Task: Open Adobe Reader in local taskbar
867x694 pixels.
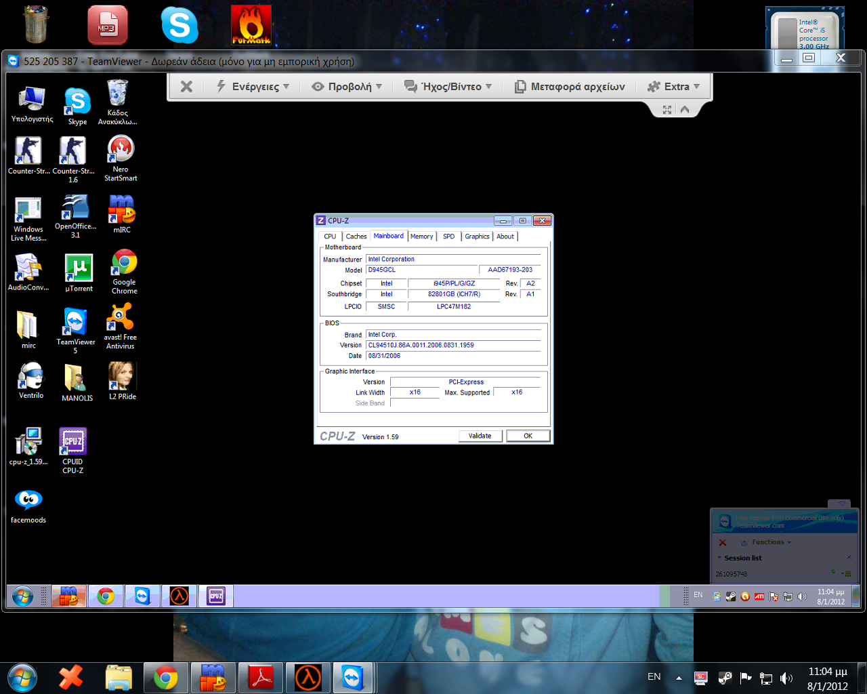Action: [x=261, y=678]
